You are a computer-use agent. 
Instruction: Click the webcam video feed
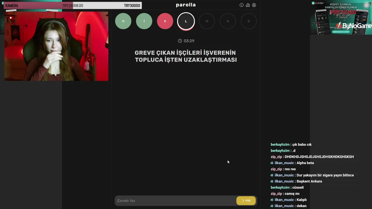(56, 46)
